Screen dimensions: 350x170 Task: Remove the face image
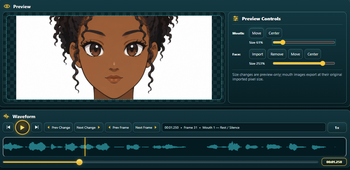[x=277, y=54]
